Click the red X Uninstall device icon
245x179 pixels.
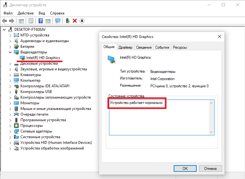[x=75, y=21]
